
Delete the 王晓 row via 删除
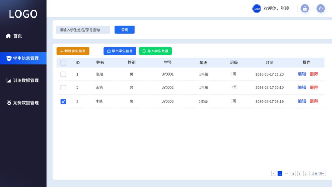point(314,88)
